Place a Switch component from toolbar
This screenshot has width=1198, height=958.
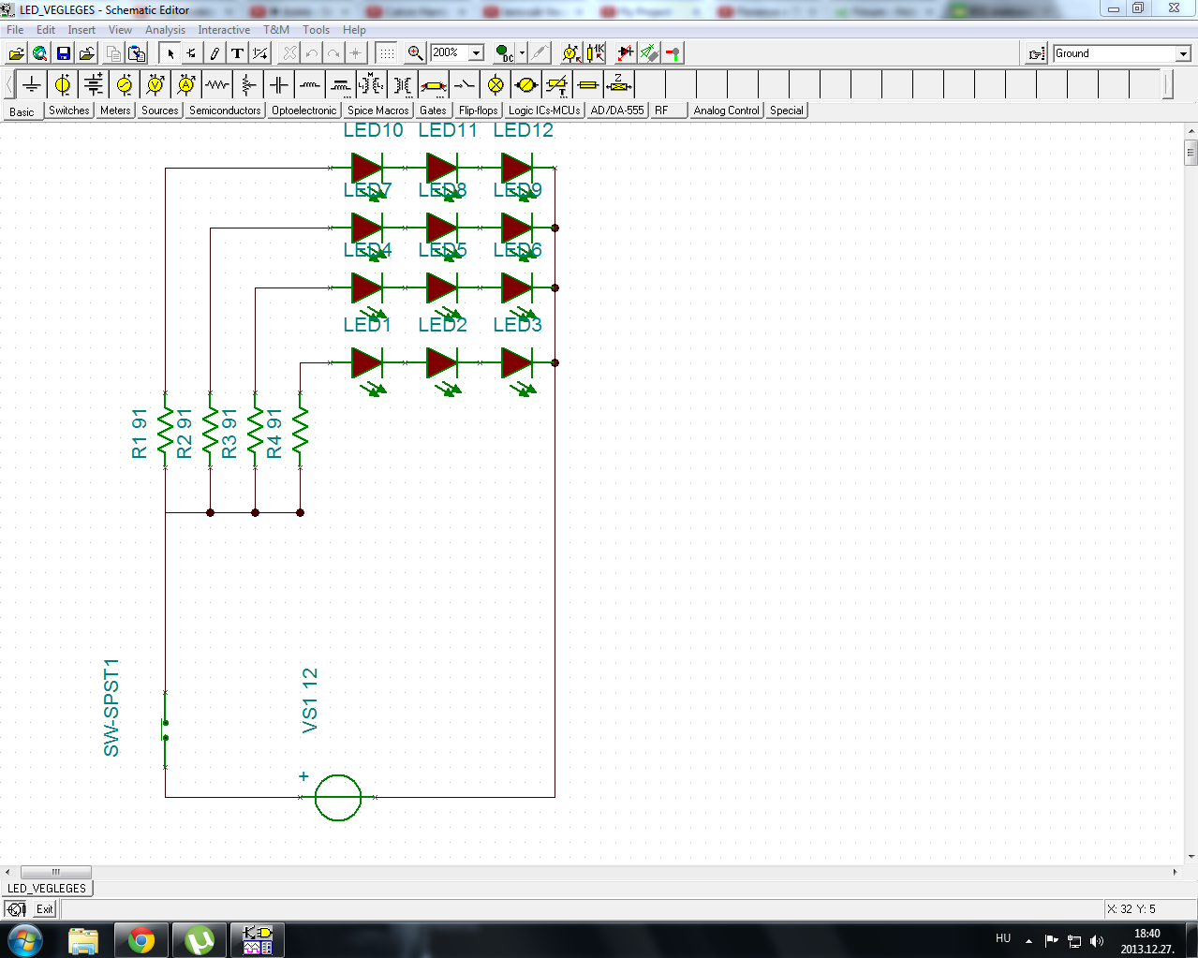465,85
